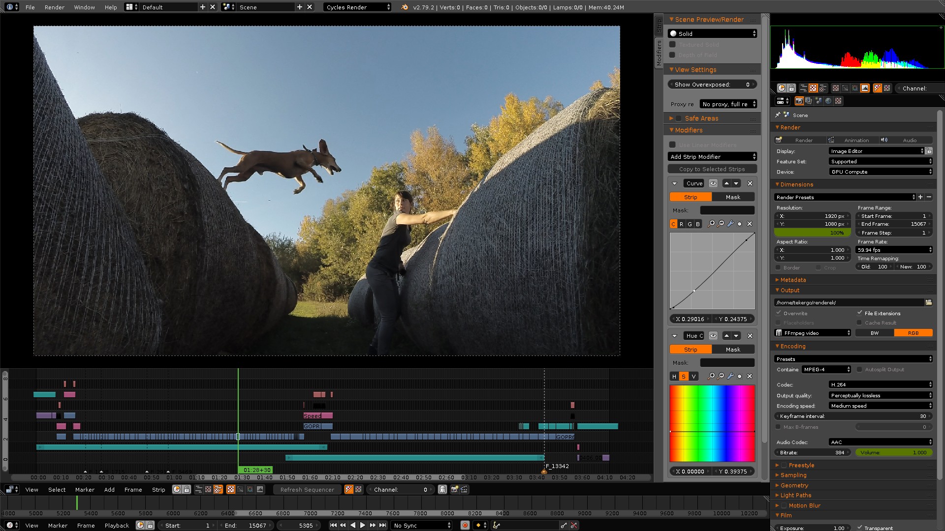Click the Copy to Selected Strips button
Screen dimensions: 945x531
(711, 169)
